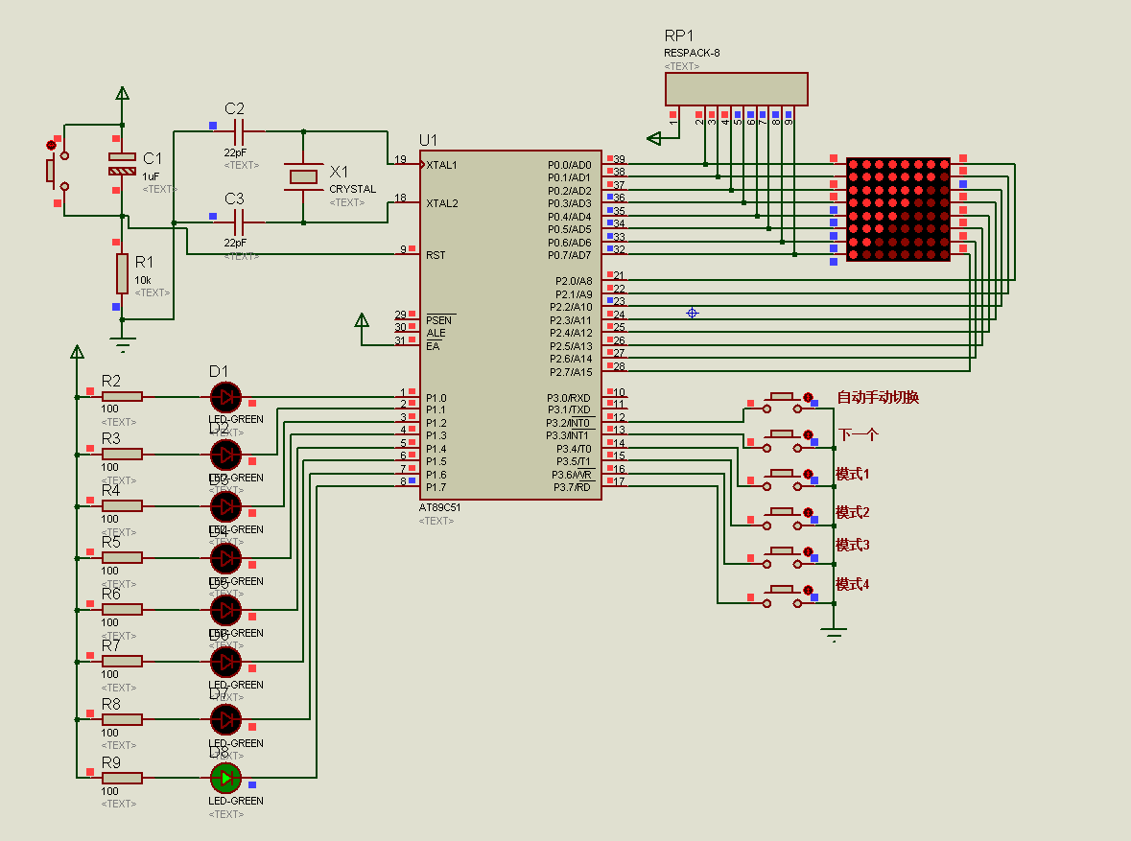Click the AT89C51 label below the chip
The height and width of the screenshot is (841, 1131).
click(440, 507)
